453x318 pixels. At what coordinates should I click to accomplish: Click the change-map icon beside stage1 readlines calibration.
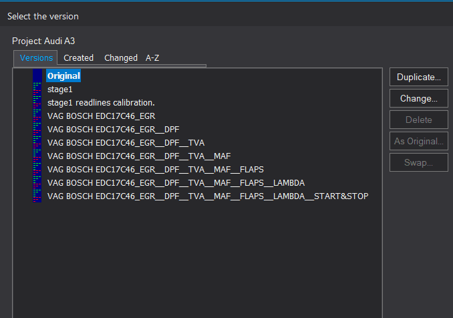click(37, 102)
